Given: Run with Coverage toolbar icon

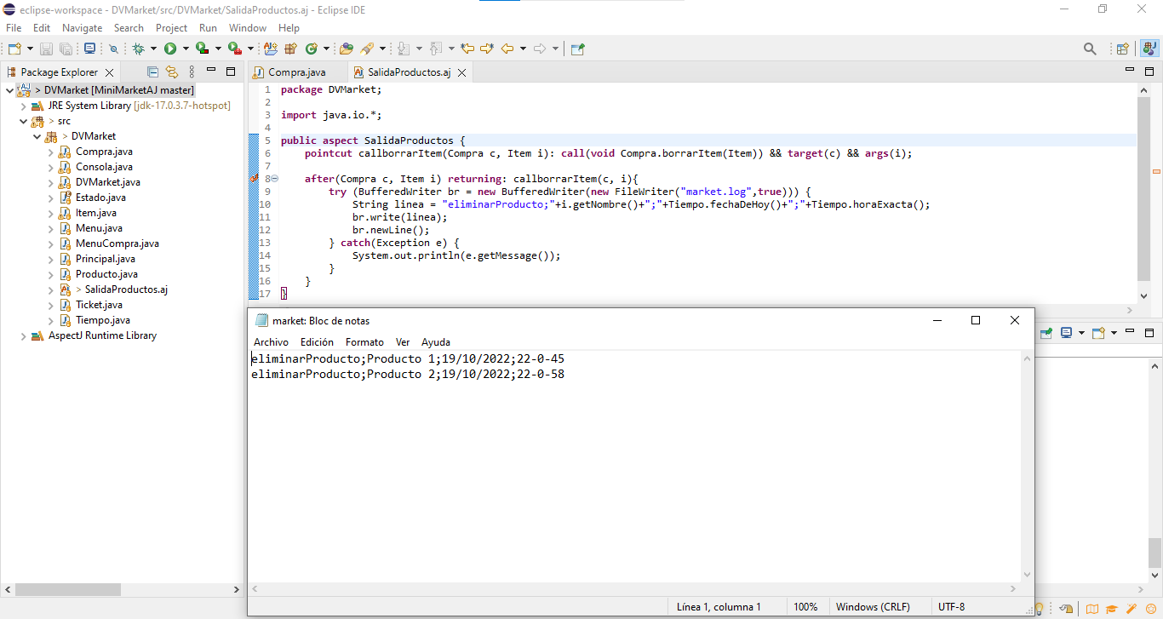Looking at the screenshot, I should tap(200, 49).
